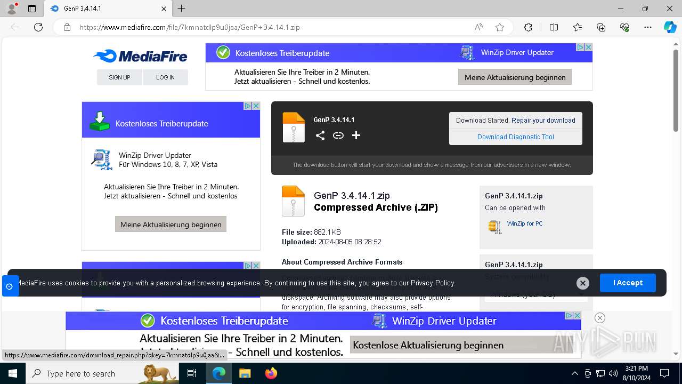
Task: Dismiss cookie banner with X icon
Action: (x=583, y=283)
